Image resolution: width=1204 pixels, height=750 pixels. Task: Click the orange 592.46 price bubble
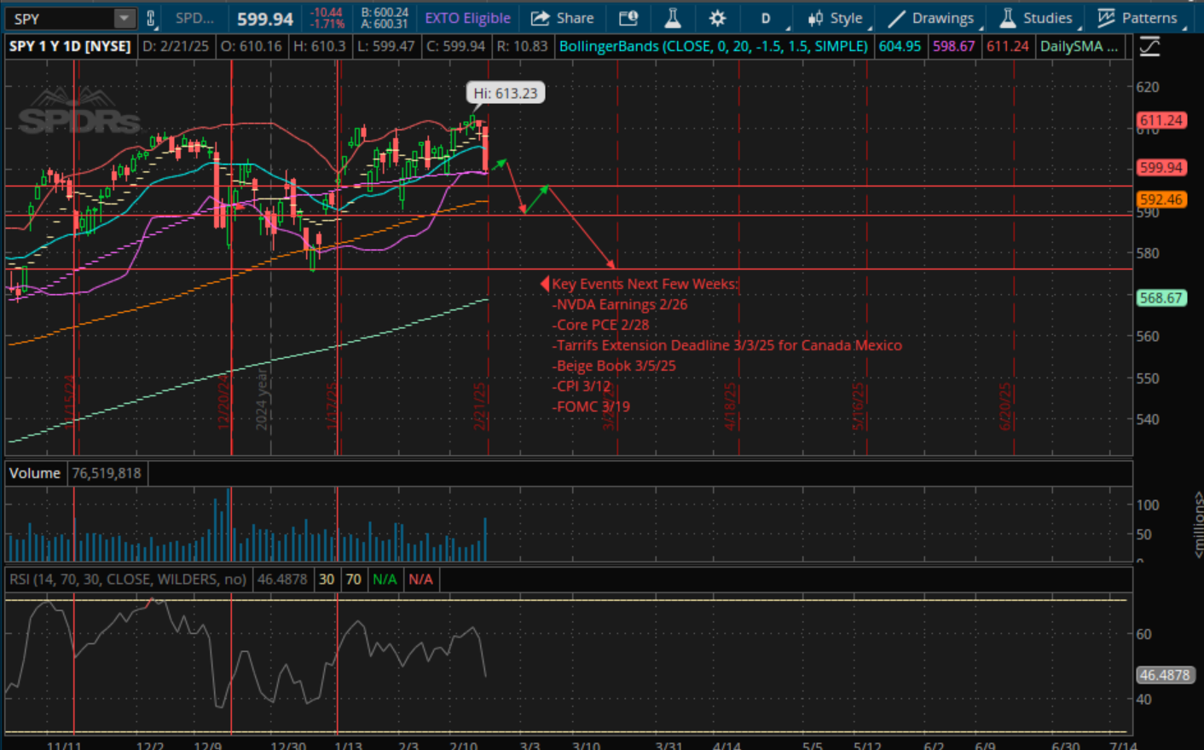pos(1161,199)
